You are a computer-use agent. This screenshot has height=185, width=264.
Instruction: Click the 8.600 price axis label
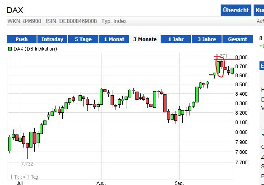tap(241, 75)
